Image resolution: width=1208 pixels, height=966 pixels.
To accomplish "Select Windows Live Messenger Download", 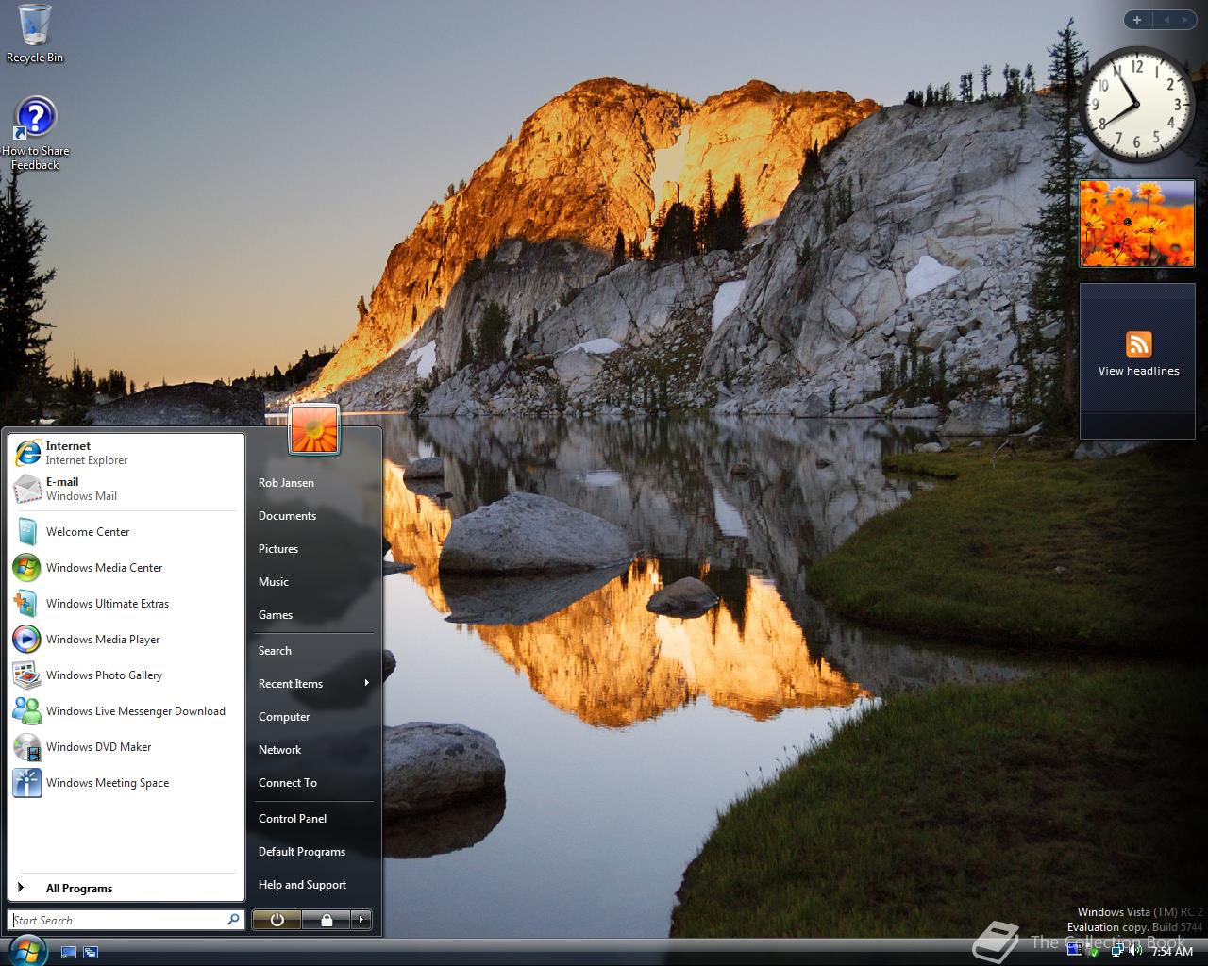I will (126, 711).
